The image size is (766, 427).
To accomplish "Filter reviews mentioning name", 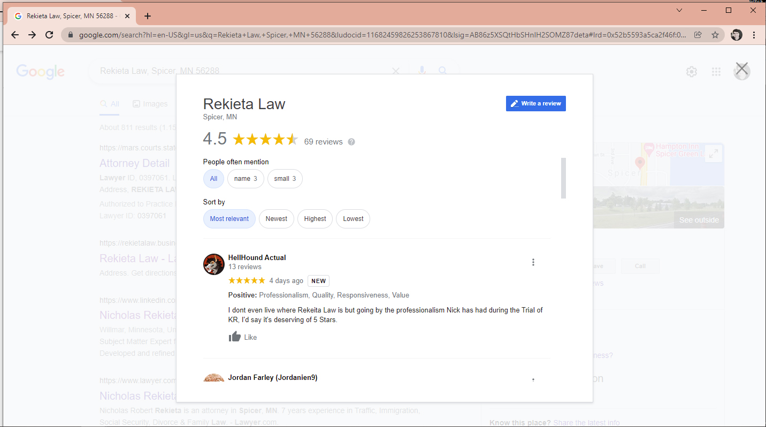I will 246,179.
